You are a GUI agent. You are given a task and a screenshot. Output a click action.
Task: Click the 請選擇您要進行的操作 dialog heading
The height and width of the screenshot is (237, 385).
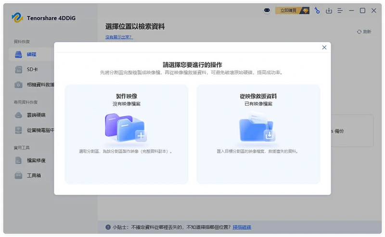pos(192,65)
